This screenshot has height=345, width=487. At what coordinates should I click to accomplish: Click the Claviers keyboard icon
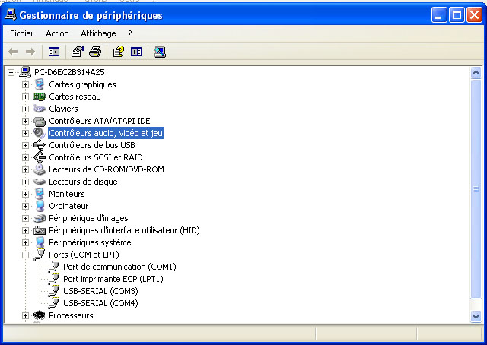[40, 109]
